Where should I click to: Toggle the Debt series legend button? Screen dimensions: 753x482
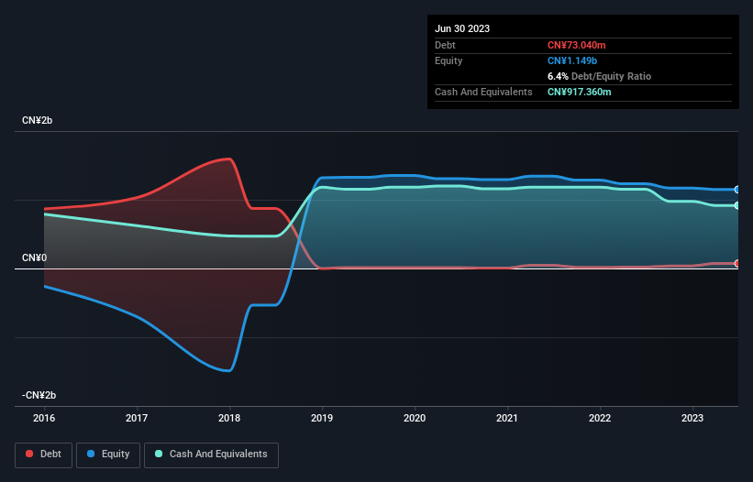pyautogui.click(x=43, y=455)
